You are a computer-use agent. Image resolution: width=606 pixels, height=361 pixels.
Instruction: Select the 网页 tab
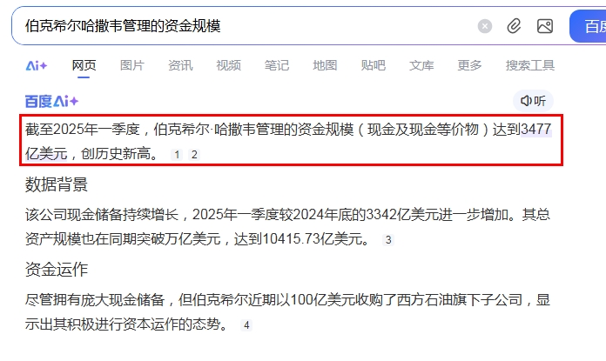pos(84,65)
